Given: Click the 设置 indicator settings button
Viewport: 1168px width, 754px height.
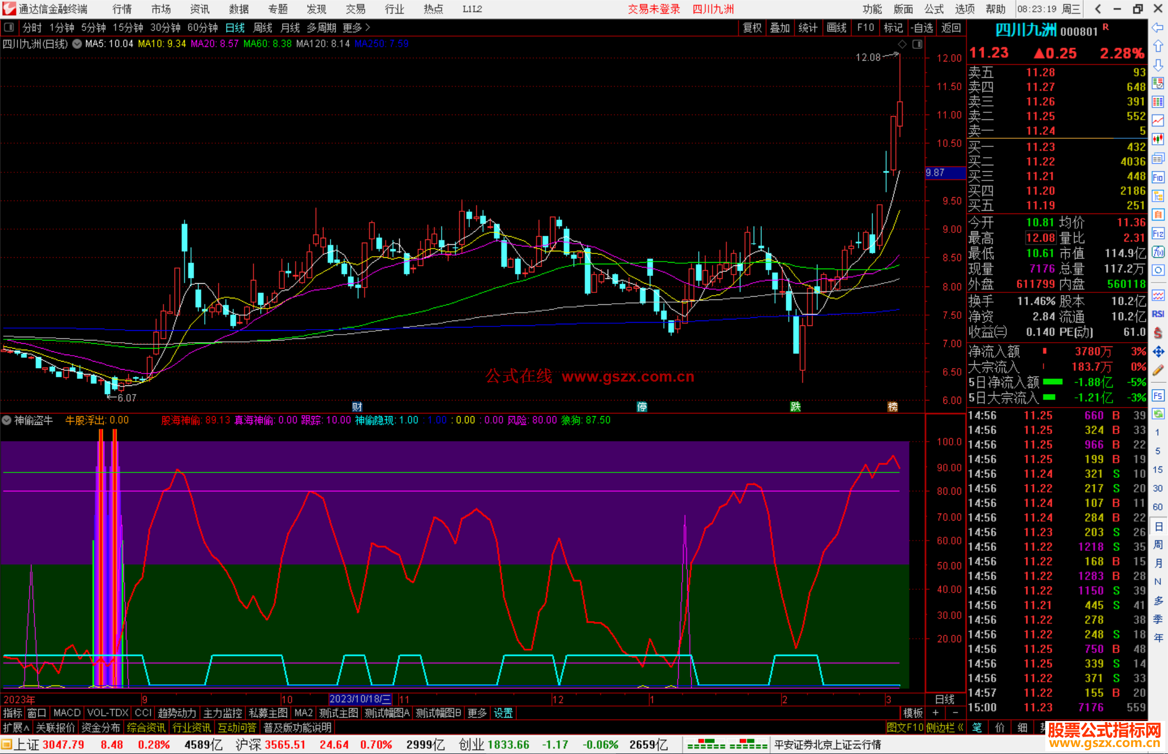Looking at the screenshot, I should click(503, 713).
